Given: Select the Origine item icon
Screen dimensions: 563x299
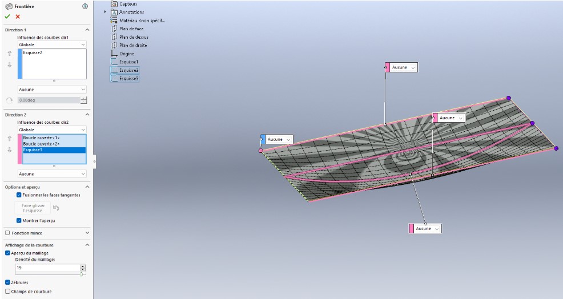Looking at the screenshot, I should pyautogui.click(x=114, y=54).
